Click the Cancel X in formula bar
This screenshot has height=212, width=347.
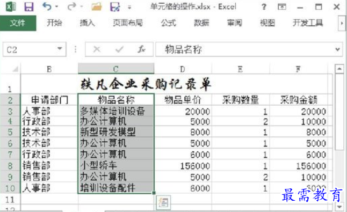tap(97, 49)
